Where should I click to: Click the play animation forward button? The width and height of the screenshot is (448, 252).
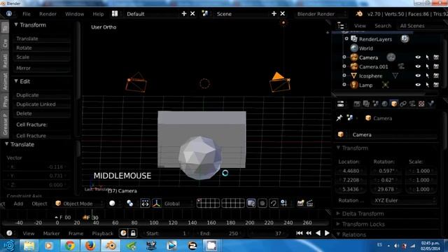327,233
